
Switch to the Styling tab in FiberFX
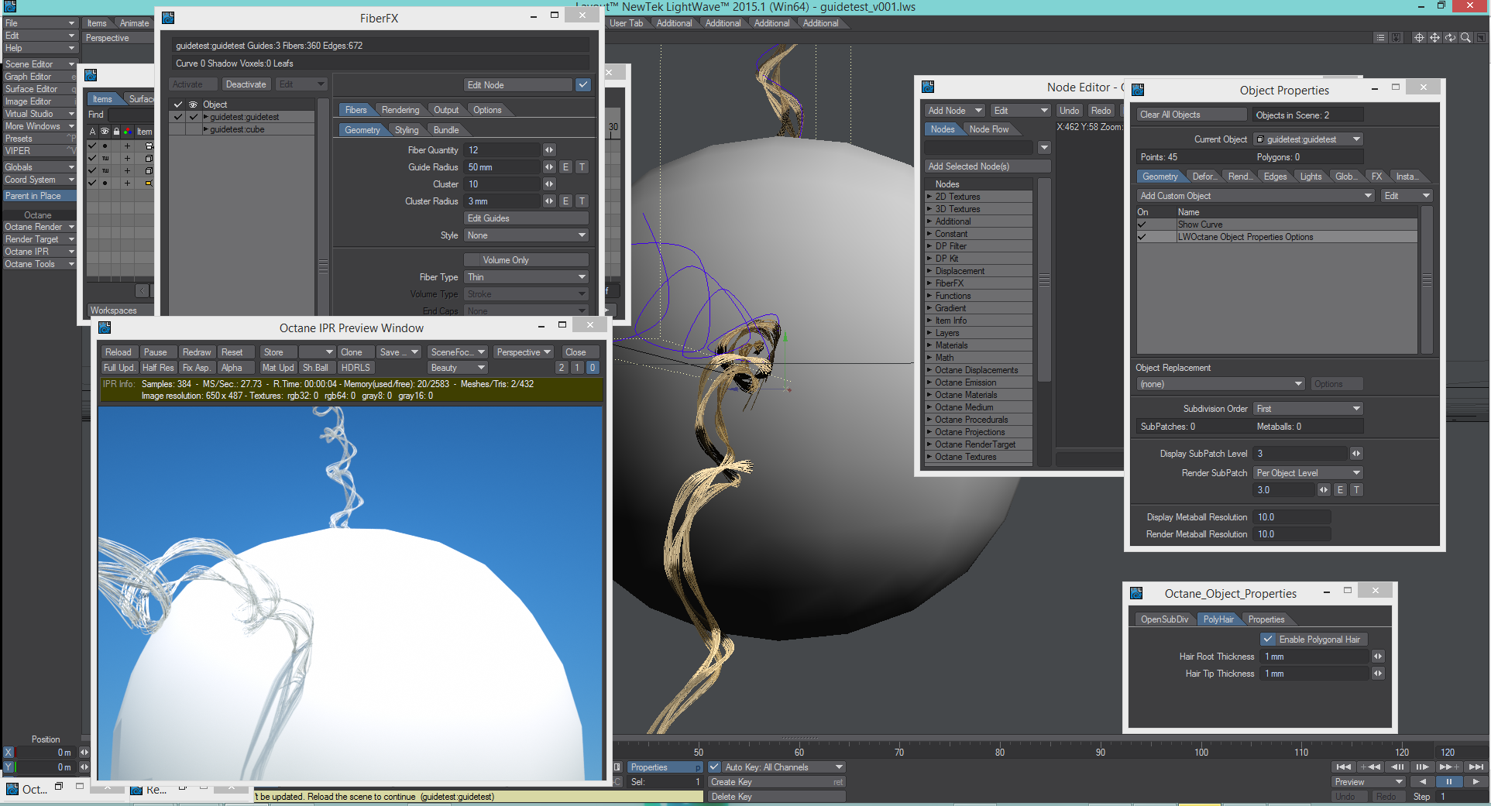pos(407,130)
